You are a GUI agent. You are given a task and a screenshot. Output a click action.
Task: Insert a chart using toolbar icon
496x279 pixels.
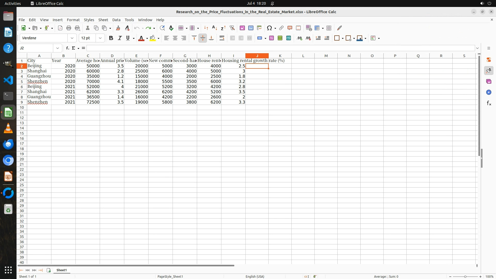[251, 28]
